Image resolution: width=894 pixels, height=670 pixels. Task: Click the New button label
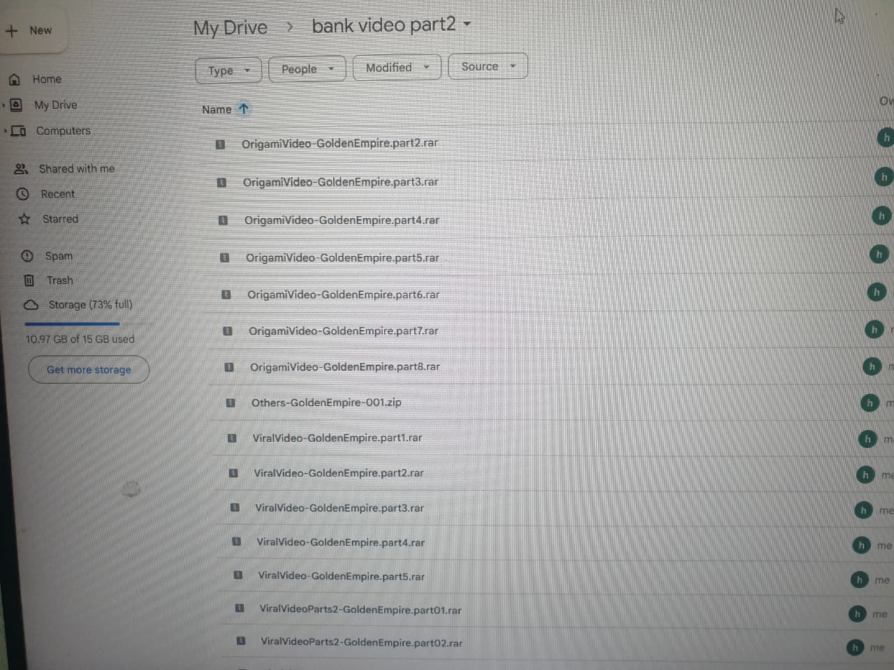coord(41,31)
